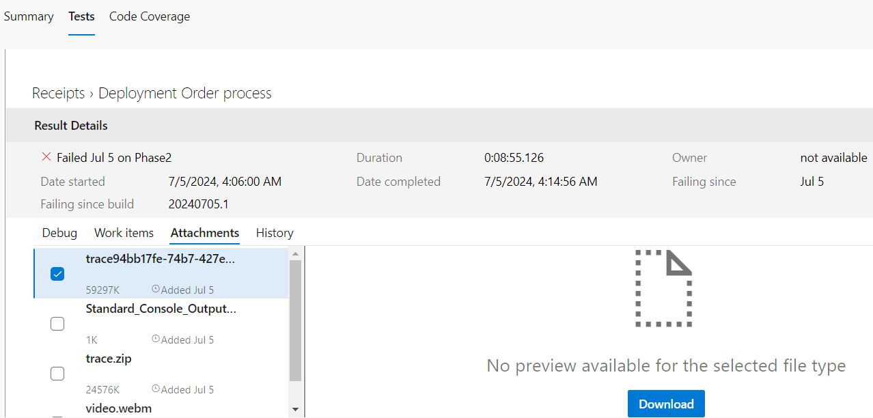The image size is (873, 418).
Task: Select the trace.zip attachment checkbox
Action: (58, 374)
